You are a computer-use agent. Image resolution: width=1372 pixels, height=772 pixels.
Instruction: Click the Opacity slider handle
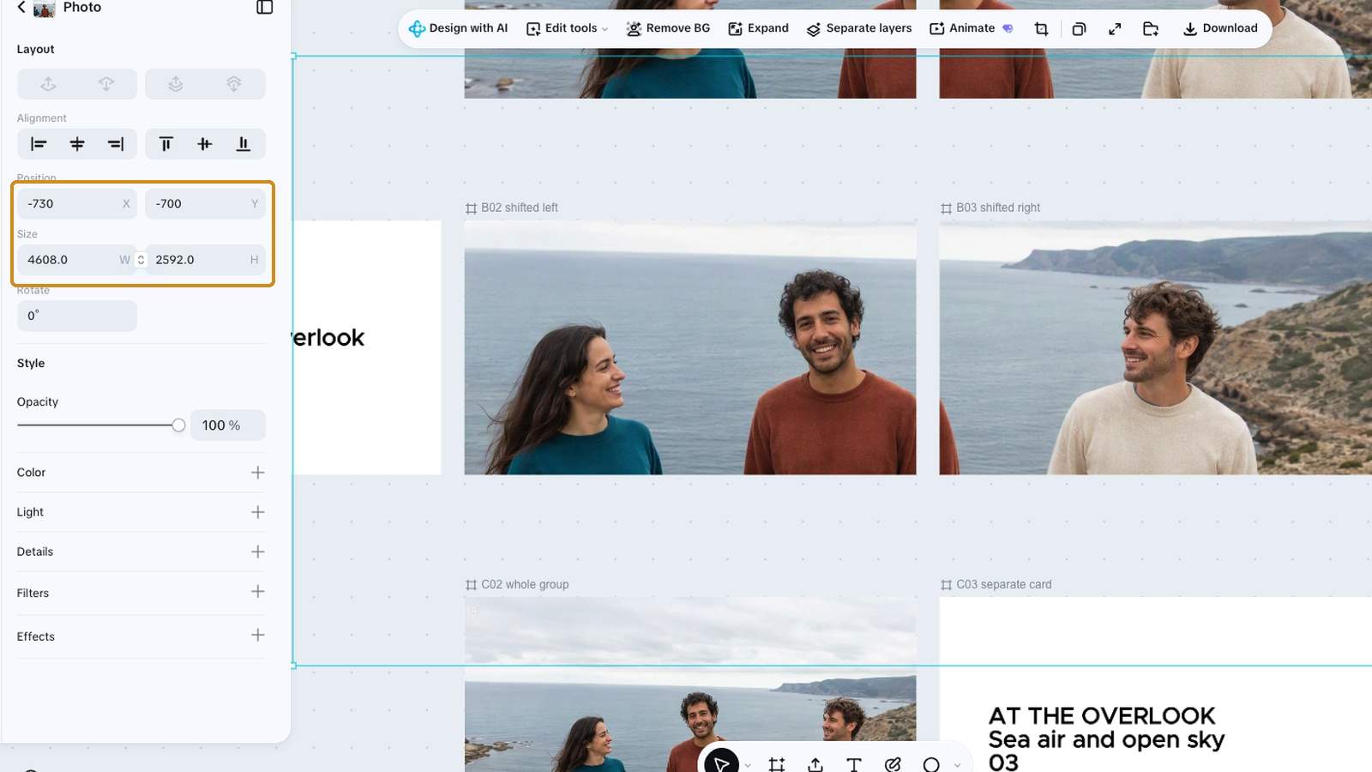coord(178,425)
